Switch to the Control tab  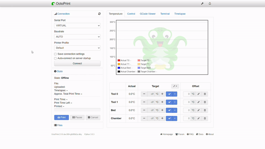point(131,14)
